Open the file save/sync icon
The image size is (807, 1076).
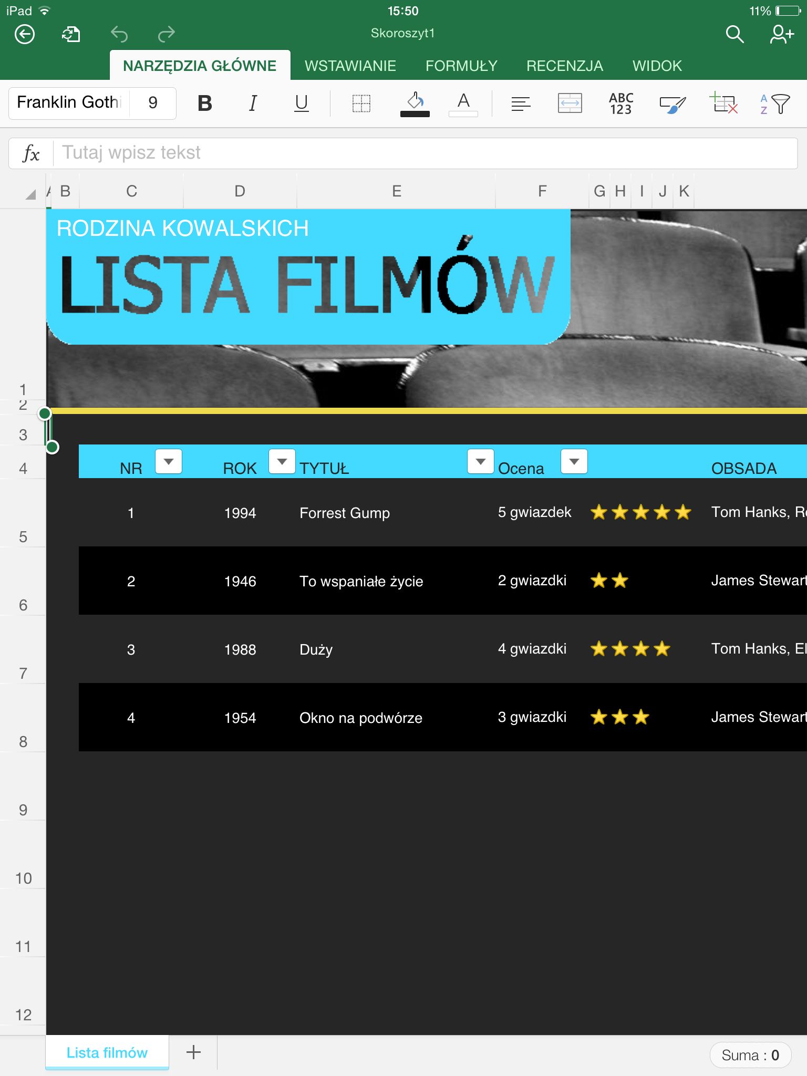coord(71,35)
